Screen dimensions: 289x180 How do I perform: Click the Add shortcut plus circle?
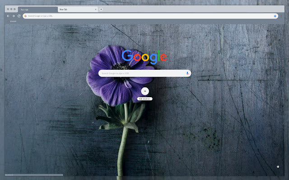[x=145, y=91]
